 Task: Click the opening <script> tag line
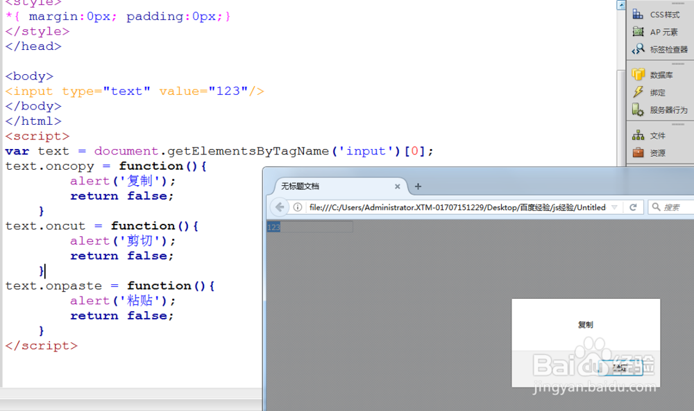point(37,136)
